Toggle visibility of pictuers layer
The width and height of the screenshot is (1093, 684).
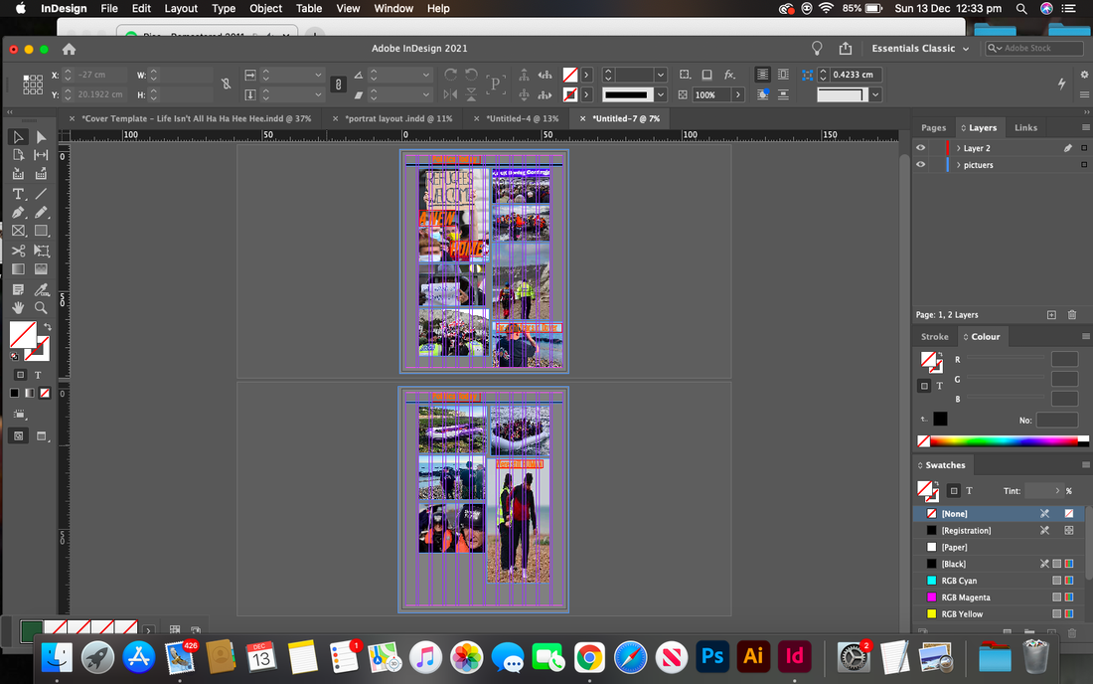pos(921,165)
